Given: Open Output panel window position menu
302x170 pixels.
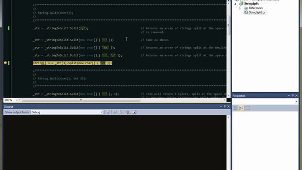Looking at the screenshot, I should point(221,107).
